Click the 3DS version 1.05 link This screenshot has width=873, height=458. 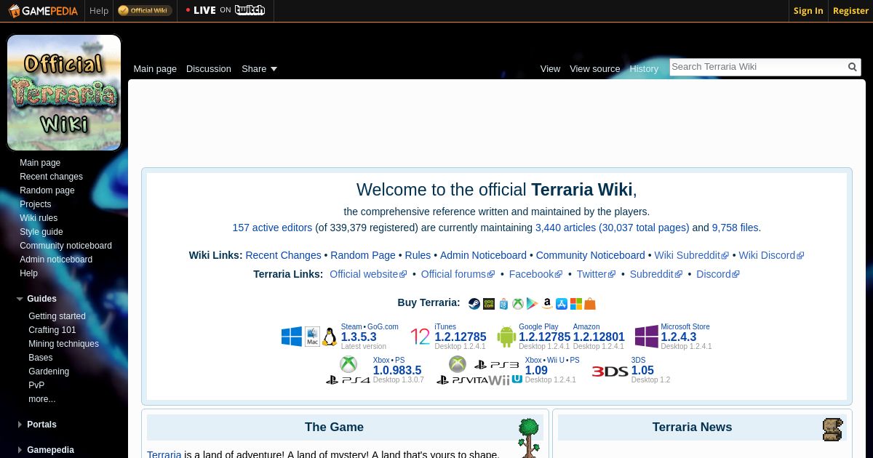tap(642, 371)
